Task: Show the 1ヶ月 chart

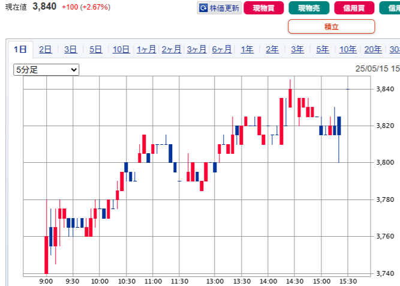Action: [146, 49]
